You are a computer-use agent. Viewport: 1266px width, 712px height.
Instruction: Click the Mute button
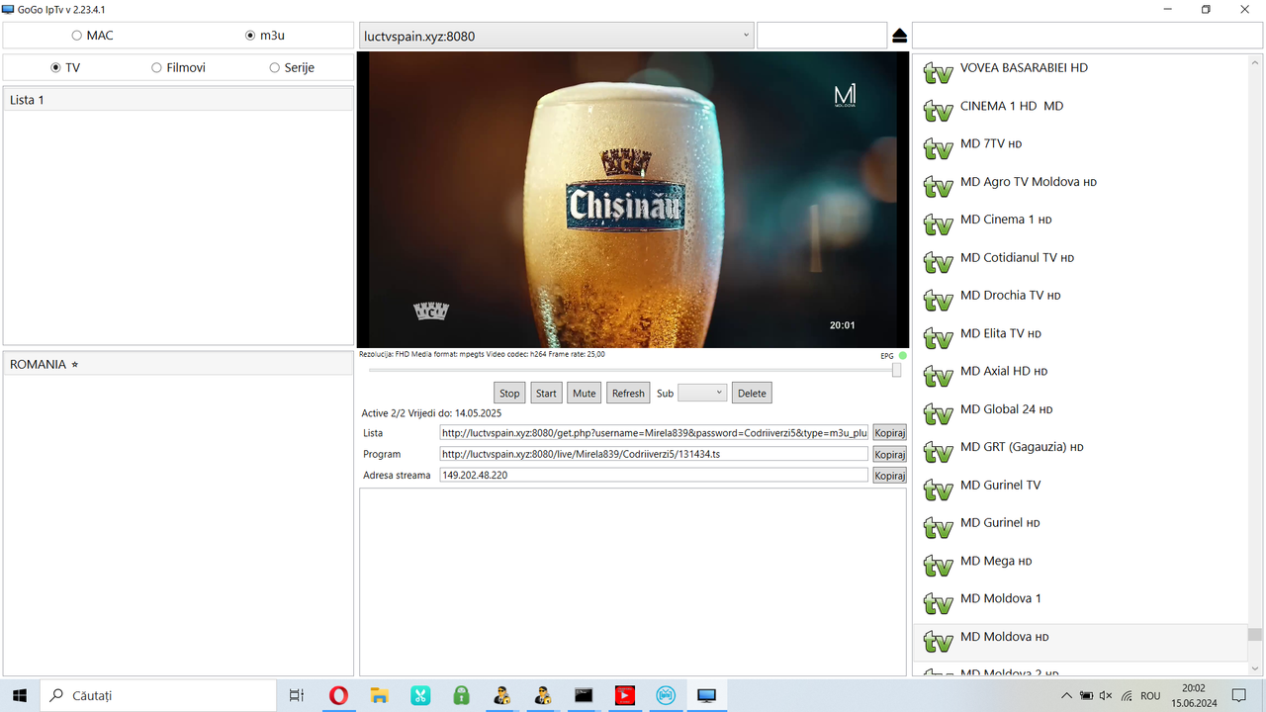click(x=585, y=393)
